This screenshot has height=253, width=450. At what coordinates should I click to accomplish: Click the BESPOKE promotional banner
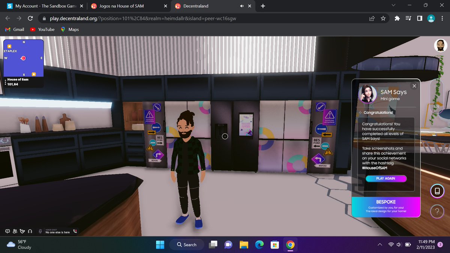[386, 207]
